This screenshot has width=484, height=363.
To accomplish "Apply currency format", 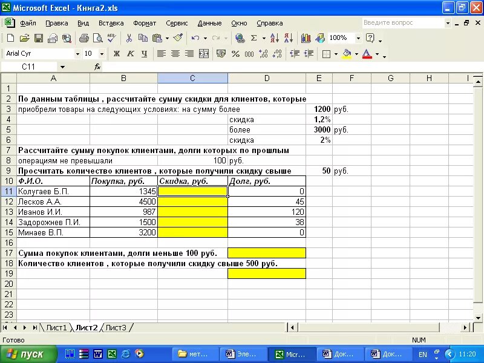I will pos(221,54).
